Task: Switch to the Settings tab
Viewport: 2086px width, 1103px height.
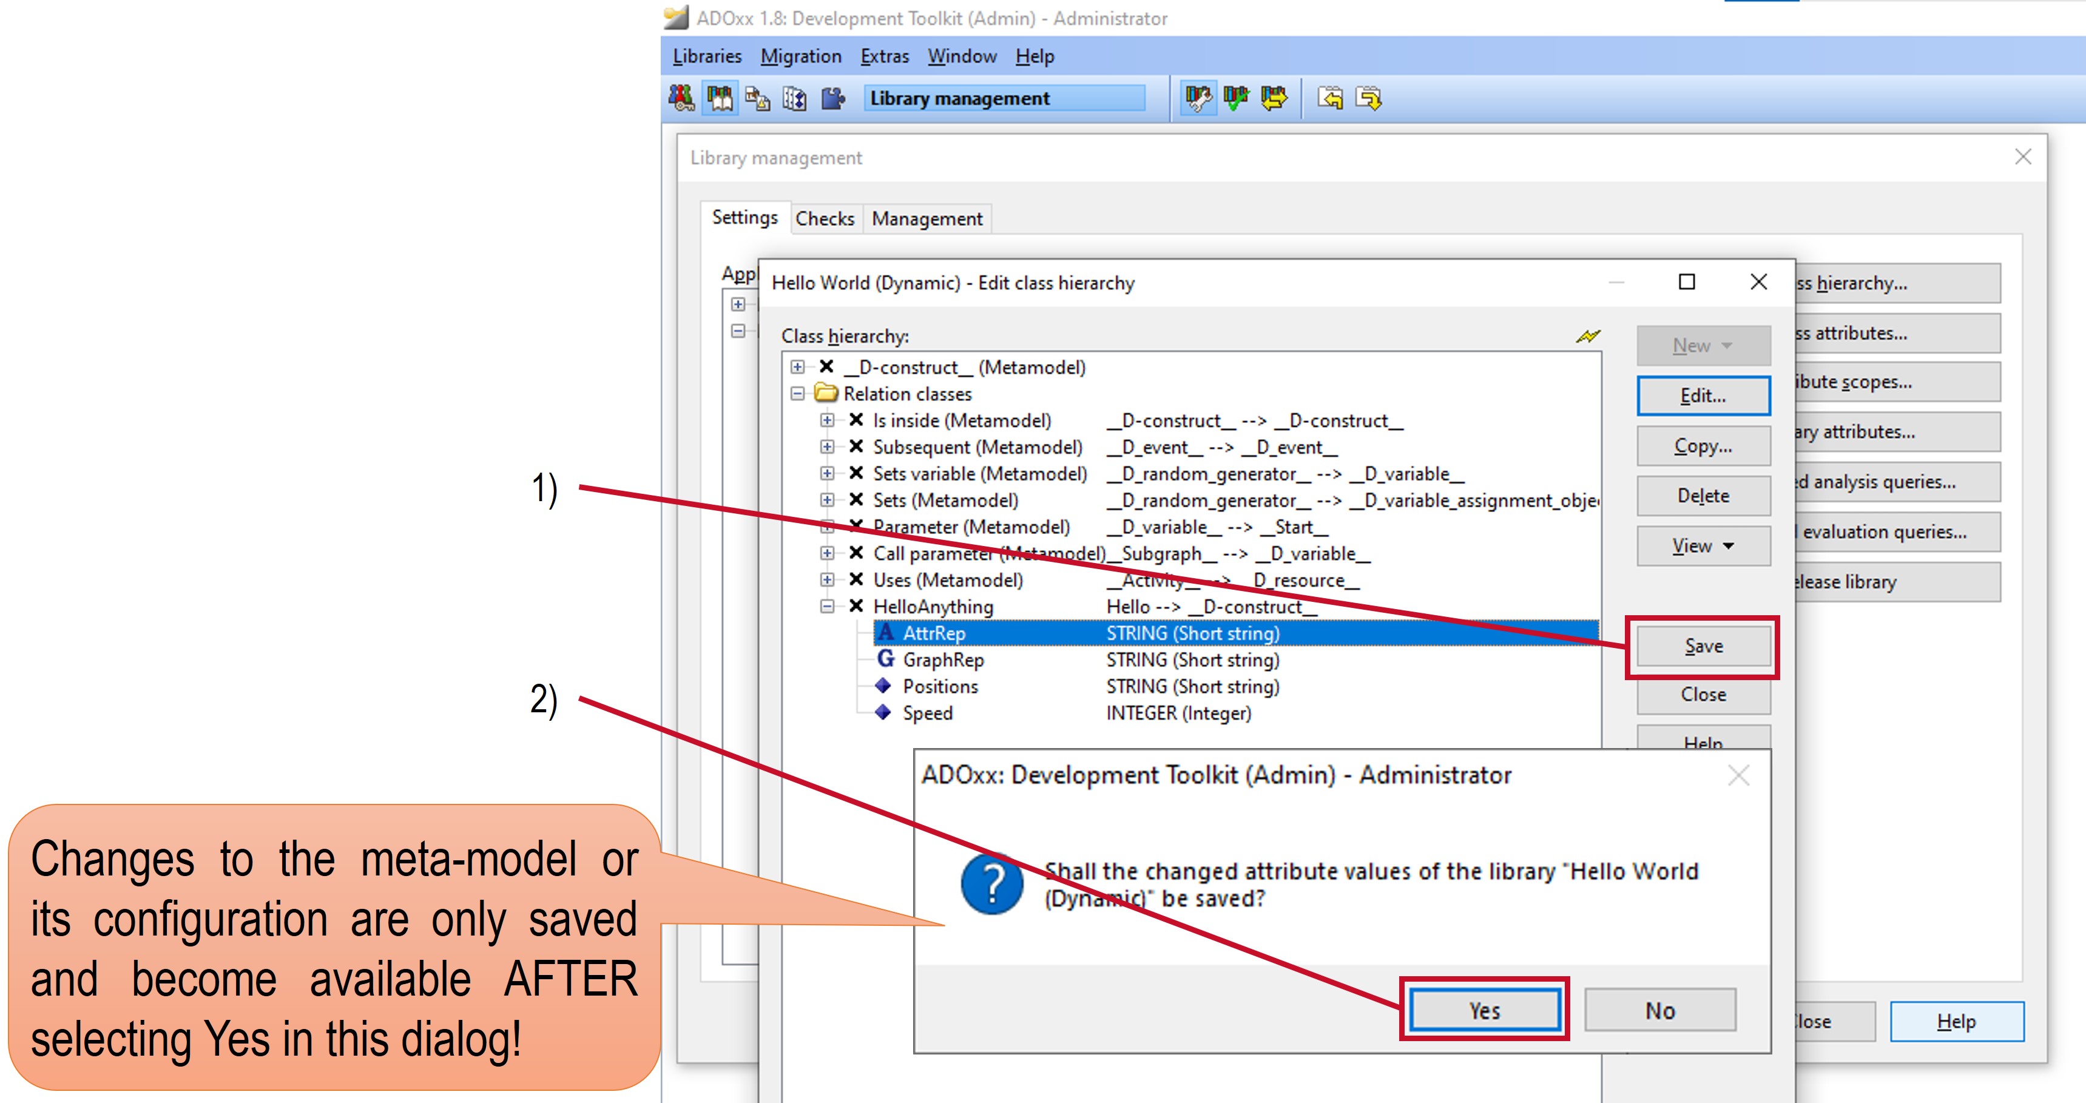Action: [x=745, y=217]
